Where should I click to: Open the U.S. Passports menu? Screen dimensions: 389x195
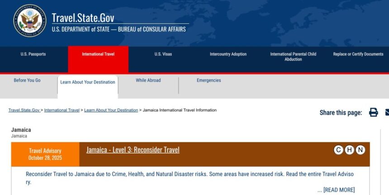33,54
